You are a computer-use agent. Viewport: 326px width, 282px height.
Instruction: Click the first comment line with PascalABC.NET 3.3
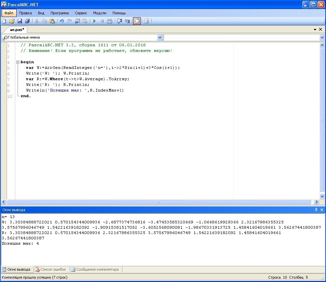pos(83,45)
